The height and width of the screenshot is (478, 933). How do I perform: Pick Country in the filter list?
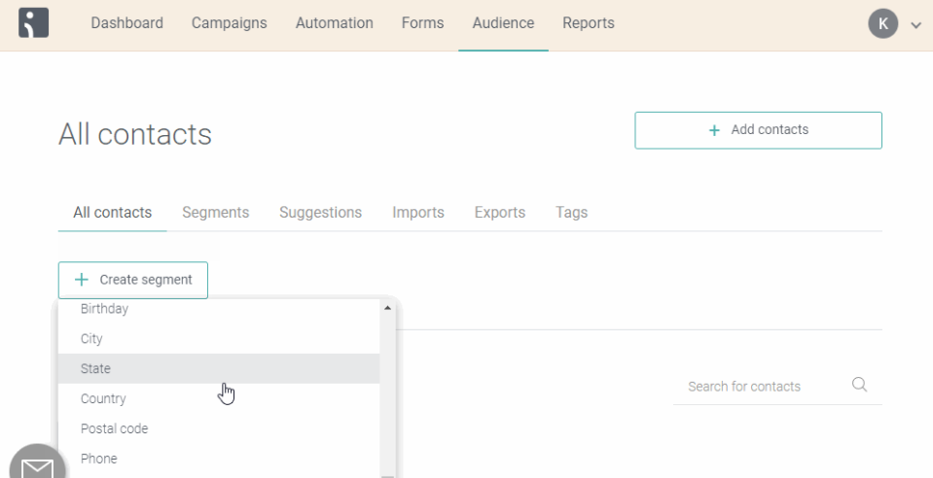pyautogui.click(x=103, y=399)
